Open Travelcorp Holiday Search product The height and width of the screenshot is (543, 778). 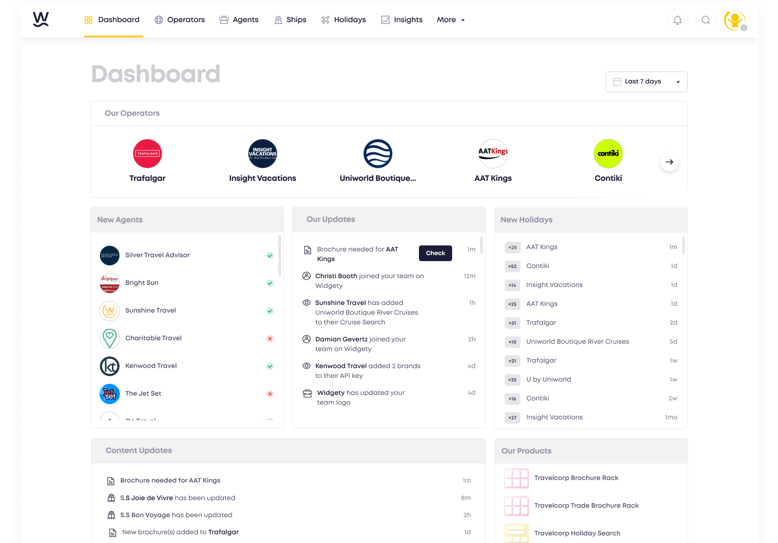tap(577, 533)
